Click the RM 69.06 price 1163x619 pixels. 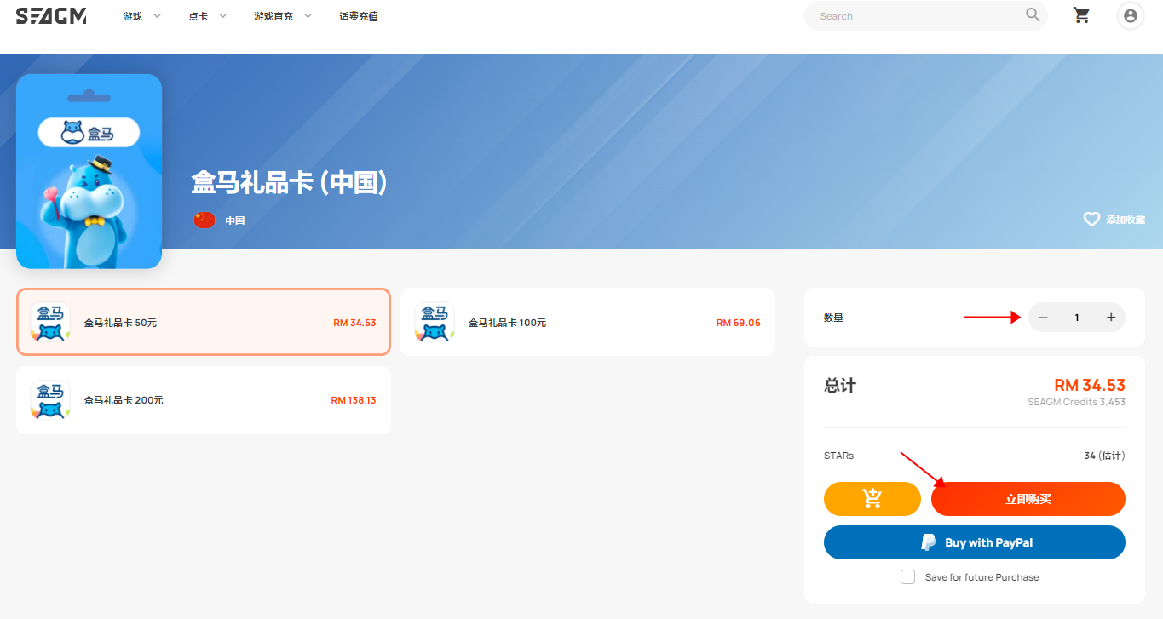click(x=739, y=323)
